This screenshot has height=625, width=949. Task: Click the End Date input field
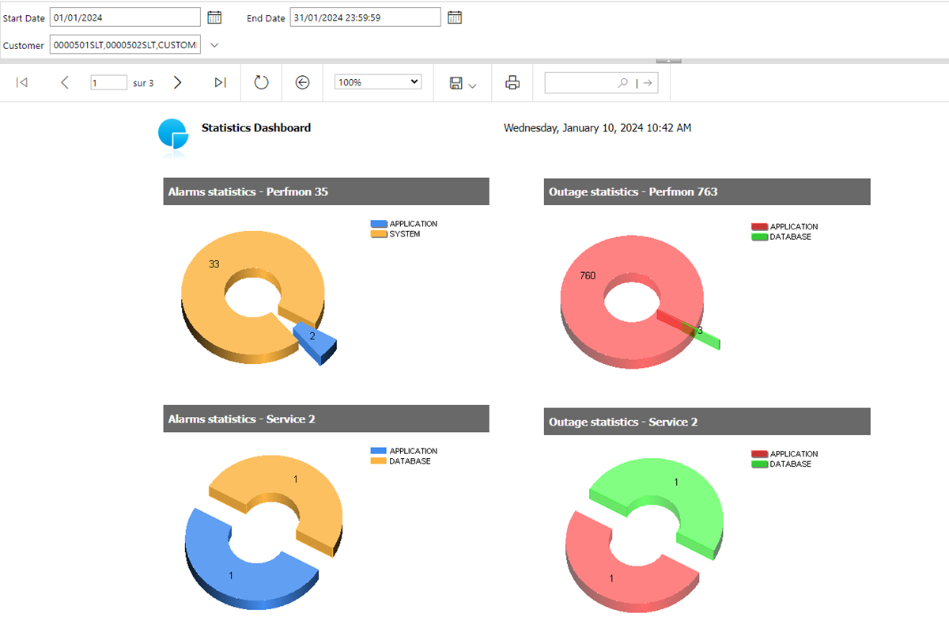click(365, 17)
